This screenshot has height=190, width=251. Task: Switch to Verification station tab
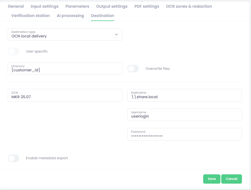pyautogui.click(x=30, y=16)
